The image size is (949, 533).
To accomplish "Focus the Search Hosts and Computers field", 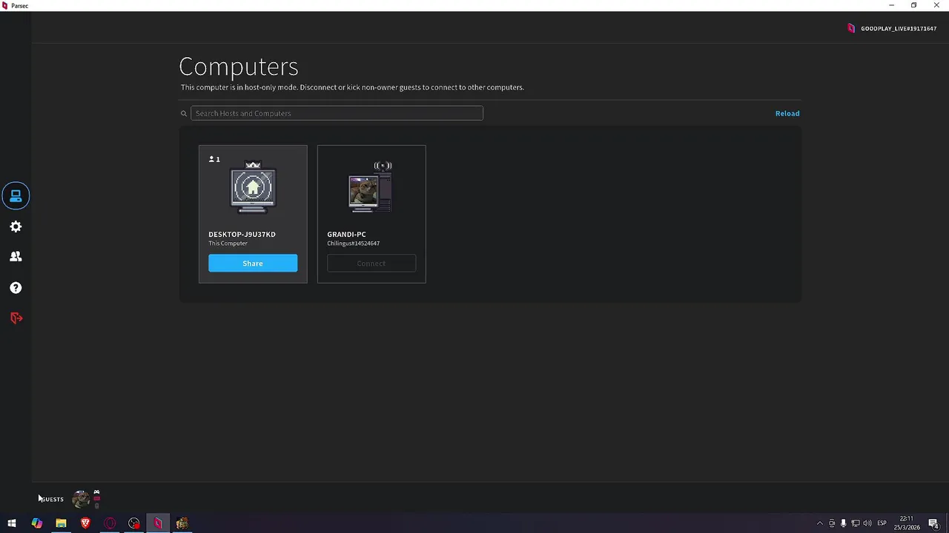I will [x=337, y=113].
